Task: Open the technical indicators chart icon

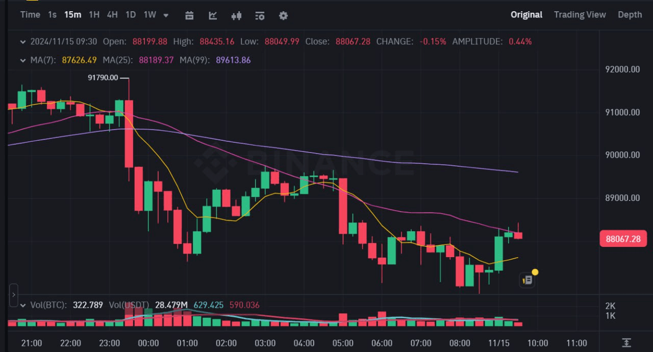Action: coord(213,15)
